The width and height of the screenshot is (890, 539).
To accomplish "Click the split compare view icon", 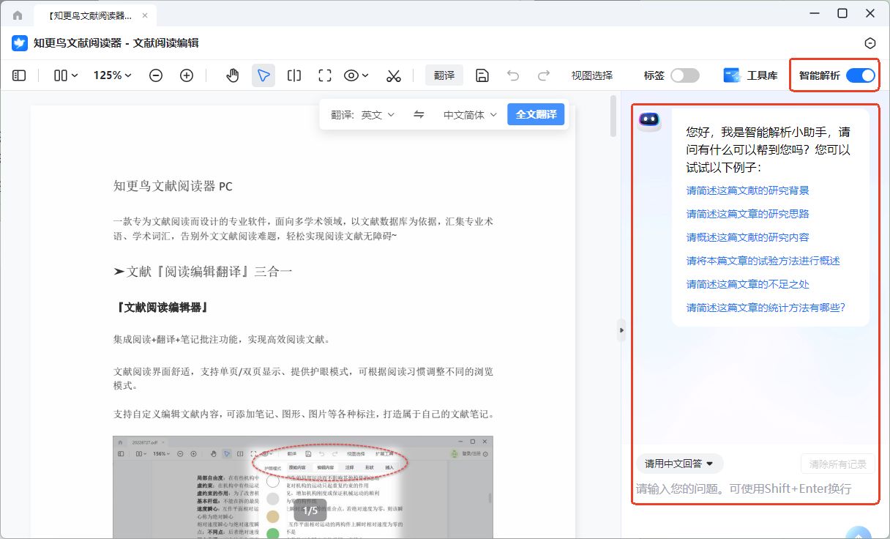I will click(x=294, y=75).
